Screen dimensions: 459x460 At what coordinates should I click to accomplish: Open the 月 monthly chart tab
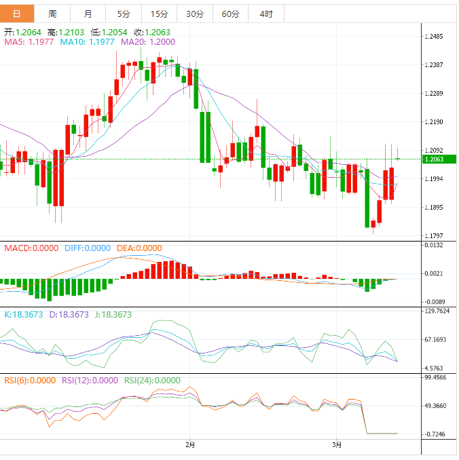(88, 14)
